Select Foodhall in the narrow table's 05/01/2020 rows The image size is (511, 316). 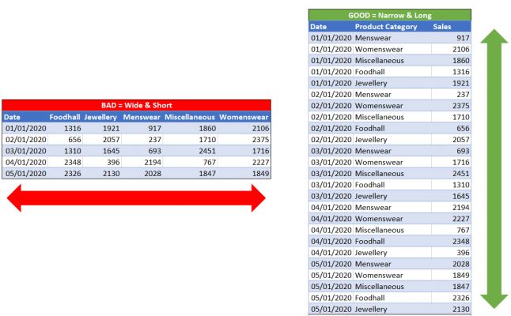[370, 298]
